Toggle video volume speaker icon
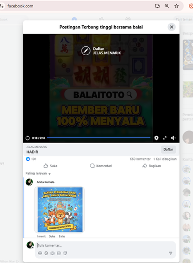The width and height of the screenshot is (193, 263). 173,138
